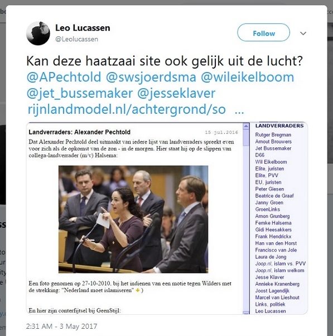333x336 pixels.
Task: Click the Follow button
Action: [x=263, y=32]
